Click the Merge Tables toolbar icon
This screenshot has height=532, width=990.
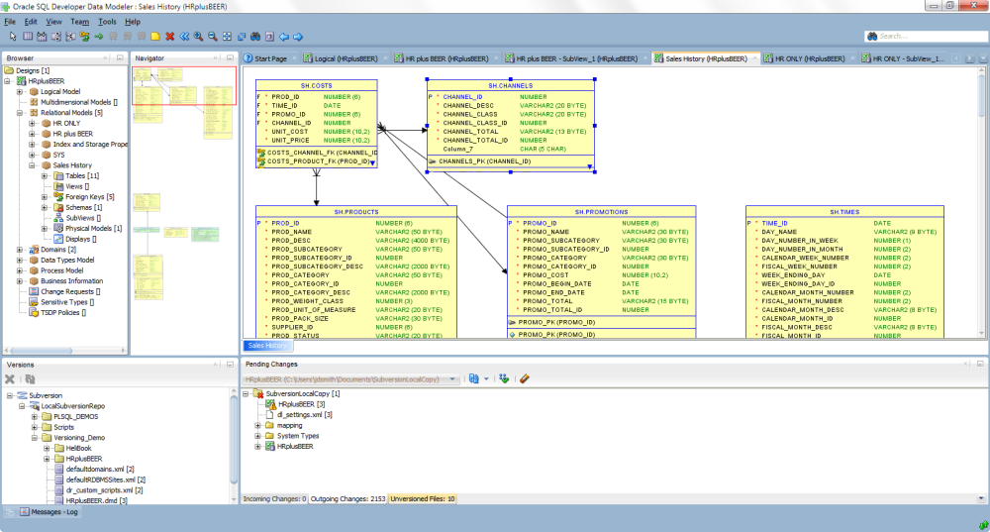click(x=70, y=37)
